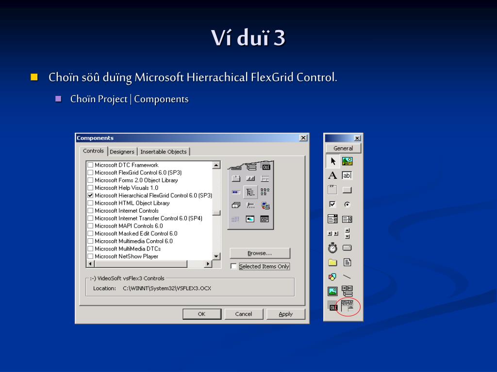The height and width of the screenshot is (372, 497).
Task: Click the OK button
Action: tap(201, 314)
